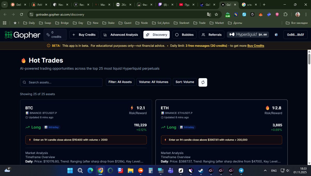
Task: Switch to the Twitch browser tab
Action: pyautogui.click(x=166, y=5)
